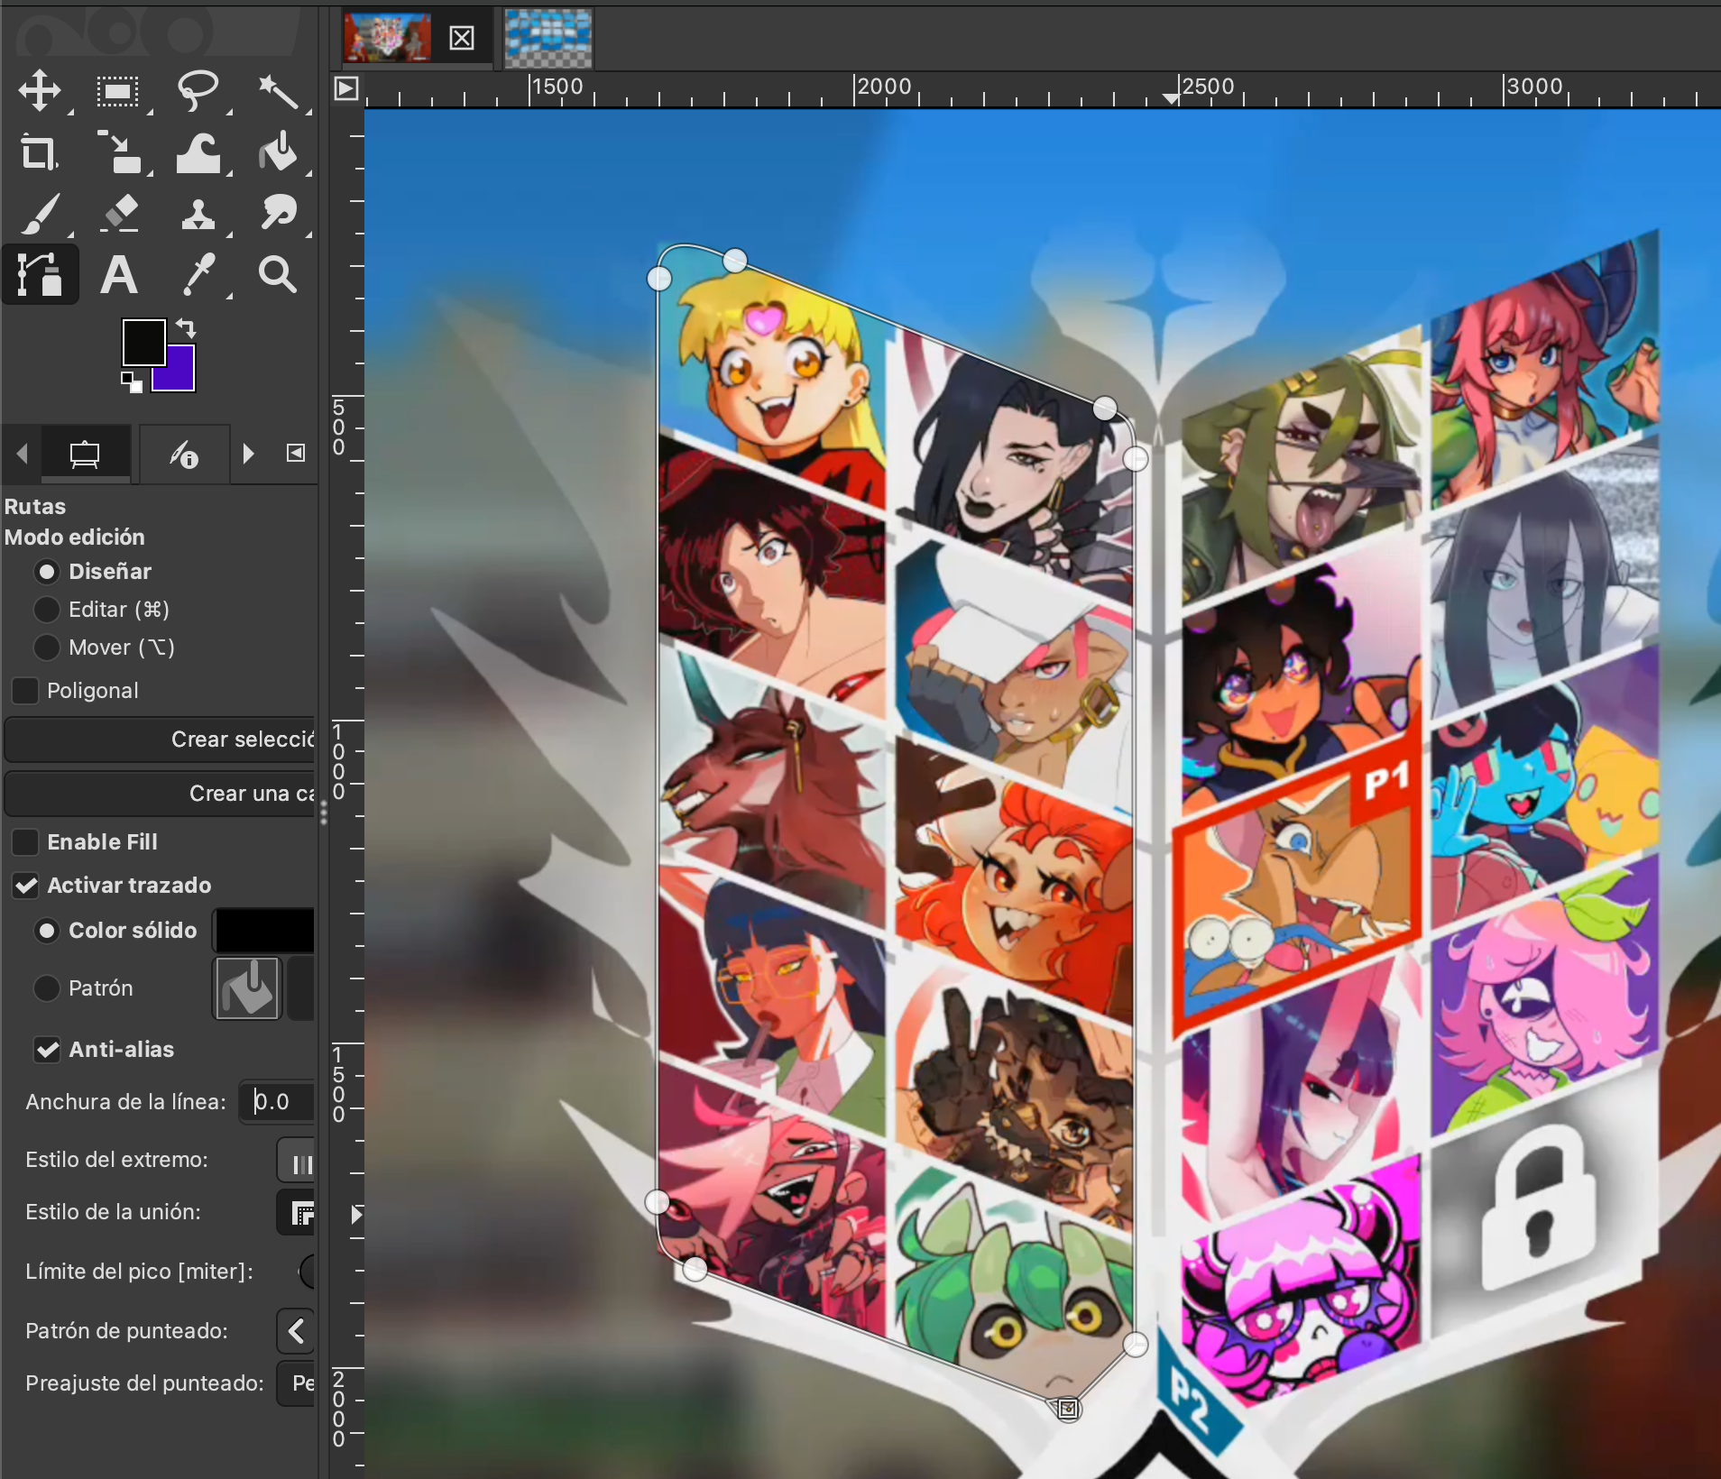This screenshot has height=1479, width=1721.
Task: Select the Eraser tool
Action: (118, 214)
